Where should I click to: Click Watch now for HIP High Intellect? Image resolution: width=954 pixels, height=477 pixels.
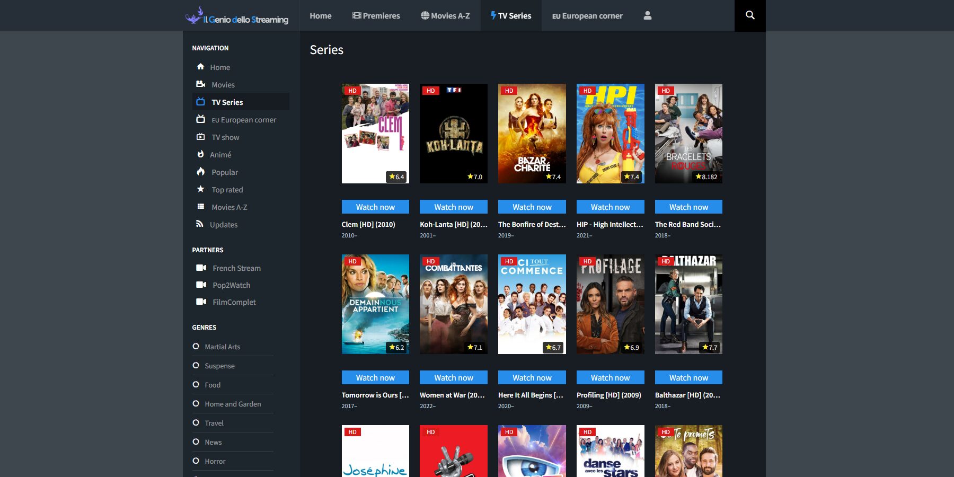click(611, 207)
